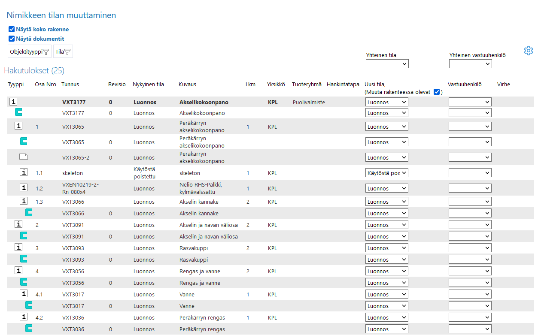
Task: Toggle Näytä dokumentit checkbox
Action: (12, 39)
